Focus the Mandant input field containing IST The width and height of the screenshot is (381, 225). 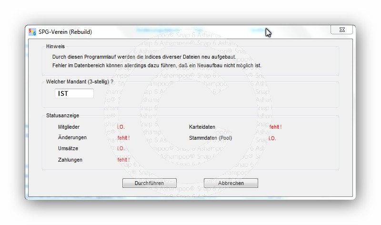pyautogui.click(x=74, y=94)
